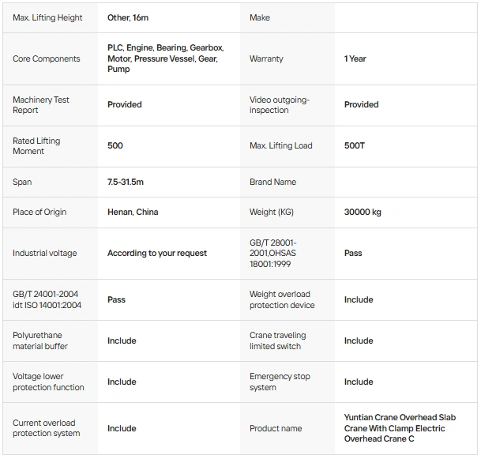Click the 'Polyurethane material buffer' label
The width and height of the screenshot is (481, 459).
(x=40, y=340)
